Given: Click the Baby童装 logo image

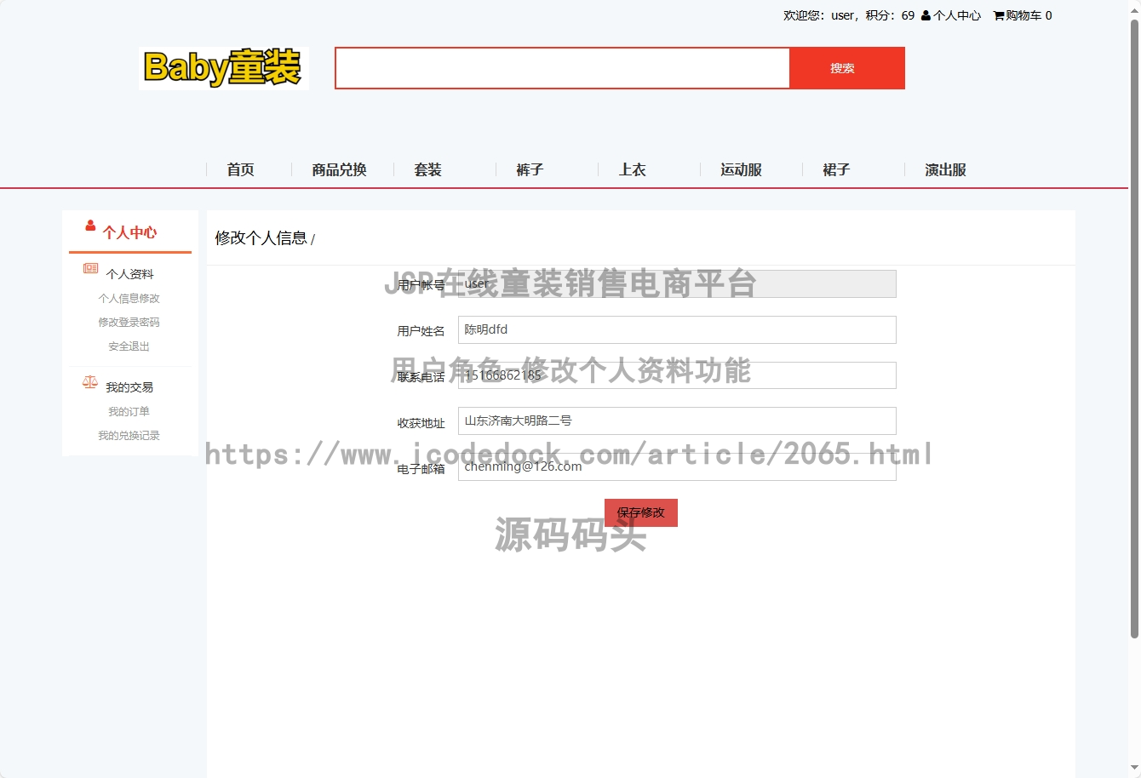Looking at the screenshot, I should 224,68.
